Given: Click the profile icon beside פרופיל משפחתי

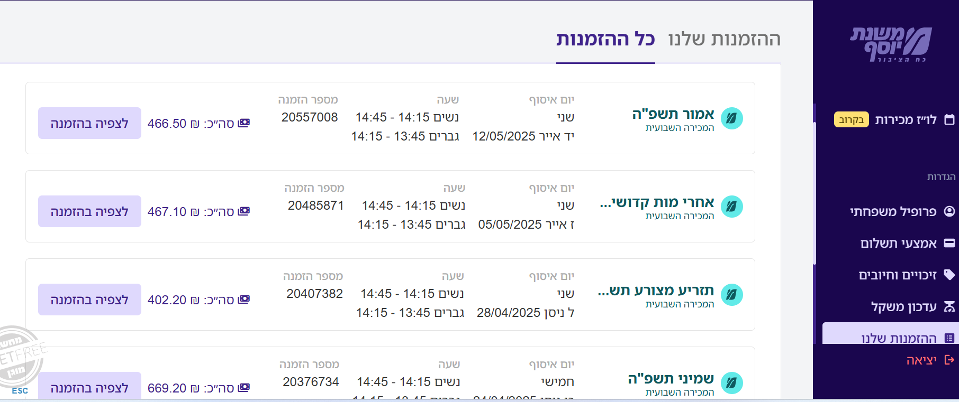Looking at the screenshot, I should click(949, 212).
